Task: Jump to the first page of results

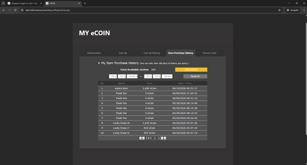Action: [140, 138]
